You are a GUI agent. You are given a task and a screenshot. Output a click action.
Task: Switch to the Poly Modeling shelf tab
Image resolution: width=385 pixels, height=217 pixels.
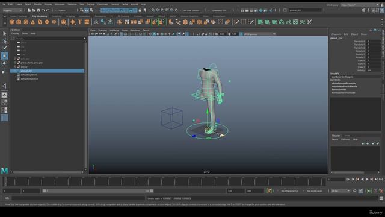click(39, 16)
